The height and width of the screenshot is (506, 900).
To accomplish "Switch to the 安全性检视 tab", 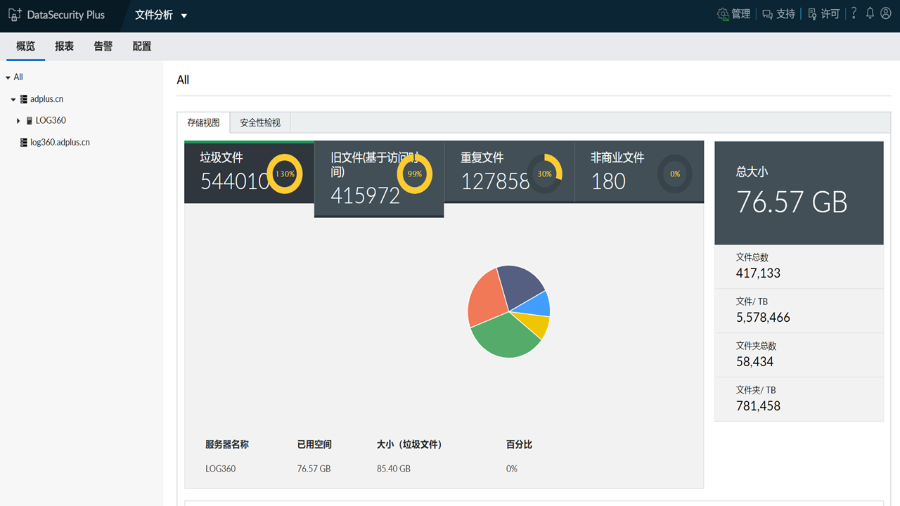I will [259, 122].
